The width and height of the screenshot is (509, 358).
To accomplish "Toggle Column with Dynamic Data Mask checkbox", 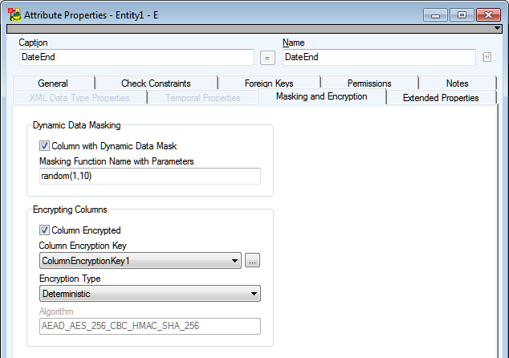I will coord(44,146).
